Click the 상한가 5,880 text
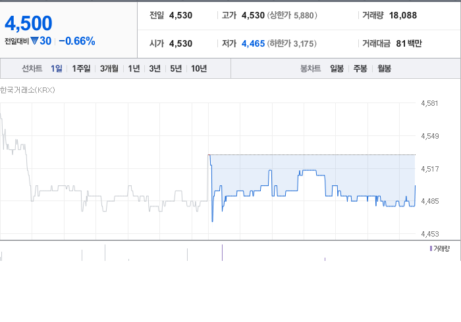 point(292,15)
